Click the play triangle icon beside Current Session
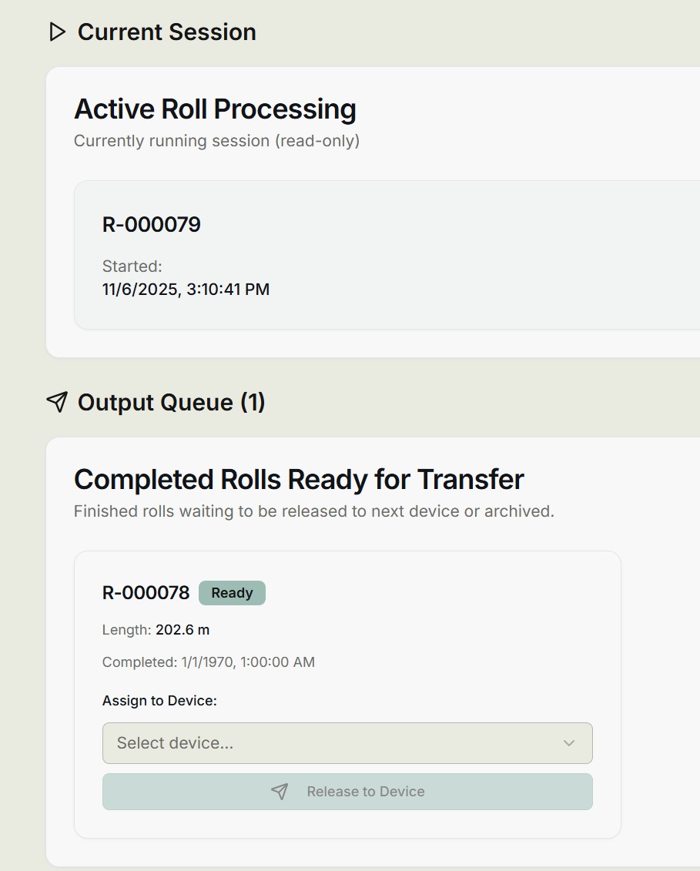Screen dimensions: 700x871 (x=56, y=32)
